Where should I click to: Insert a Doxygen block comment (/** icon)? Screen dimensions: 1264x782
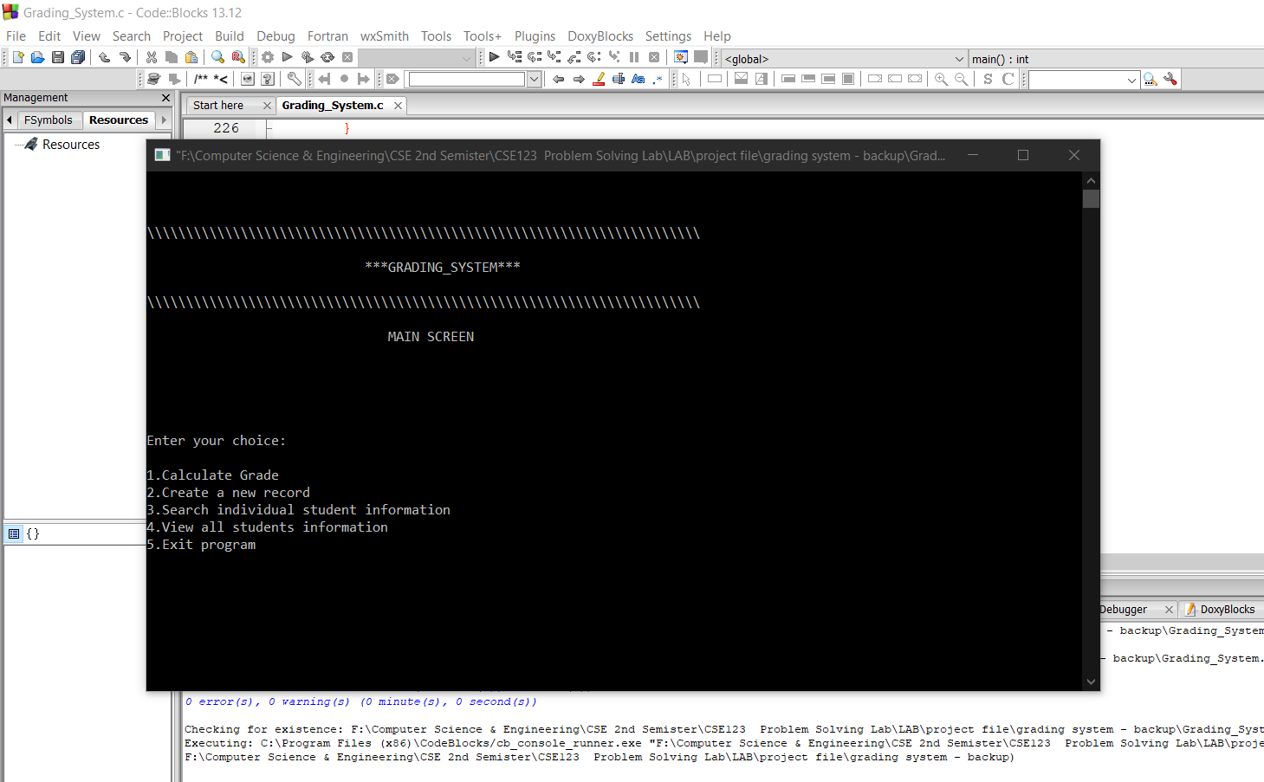(x=201, y=79)
